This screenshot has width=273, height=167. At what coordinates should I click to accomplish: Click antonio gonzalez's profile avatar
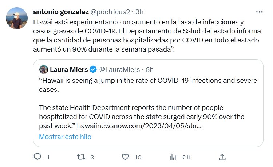coord(17,18)
